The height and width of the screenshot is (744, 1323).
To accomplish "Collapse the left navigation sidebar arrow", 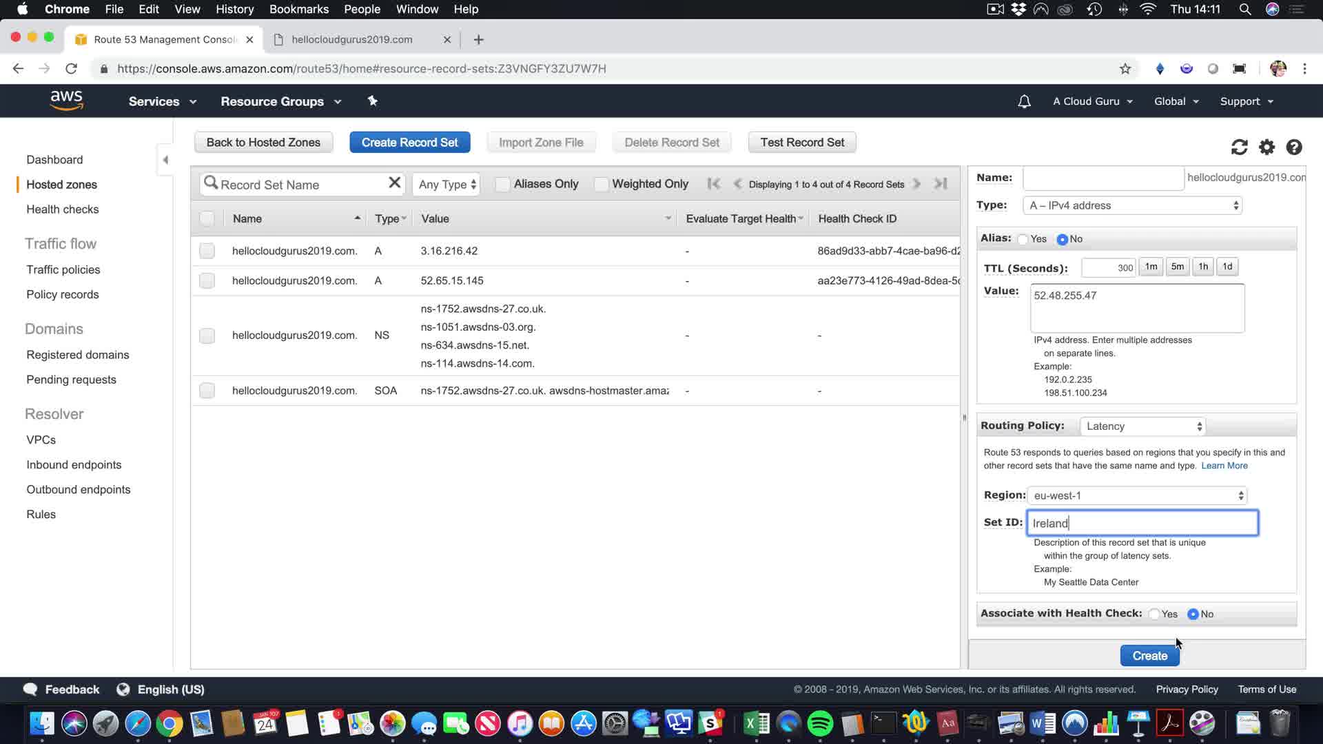I will coord(165,160).
